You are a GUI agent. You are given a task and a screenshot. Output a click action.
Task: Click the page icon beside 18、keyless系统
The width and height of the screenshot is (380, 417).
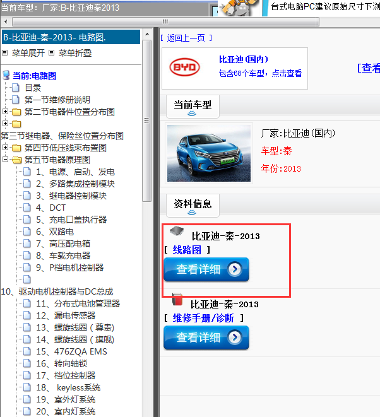[27, 387]
